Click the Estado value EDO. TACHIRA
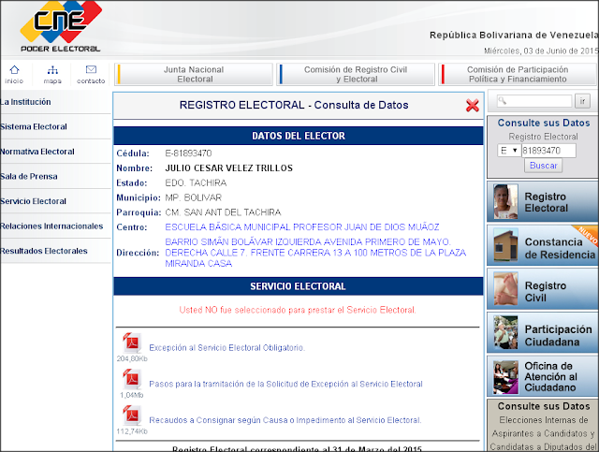Viewport: 599px width, 452px height. [x=196, y=183]
